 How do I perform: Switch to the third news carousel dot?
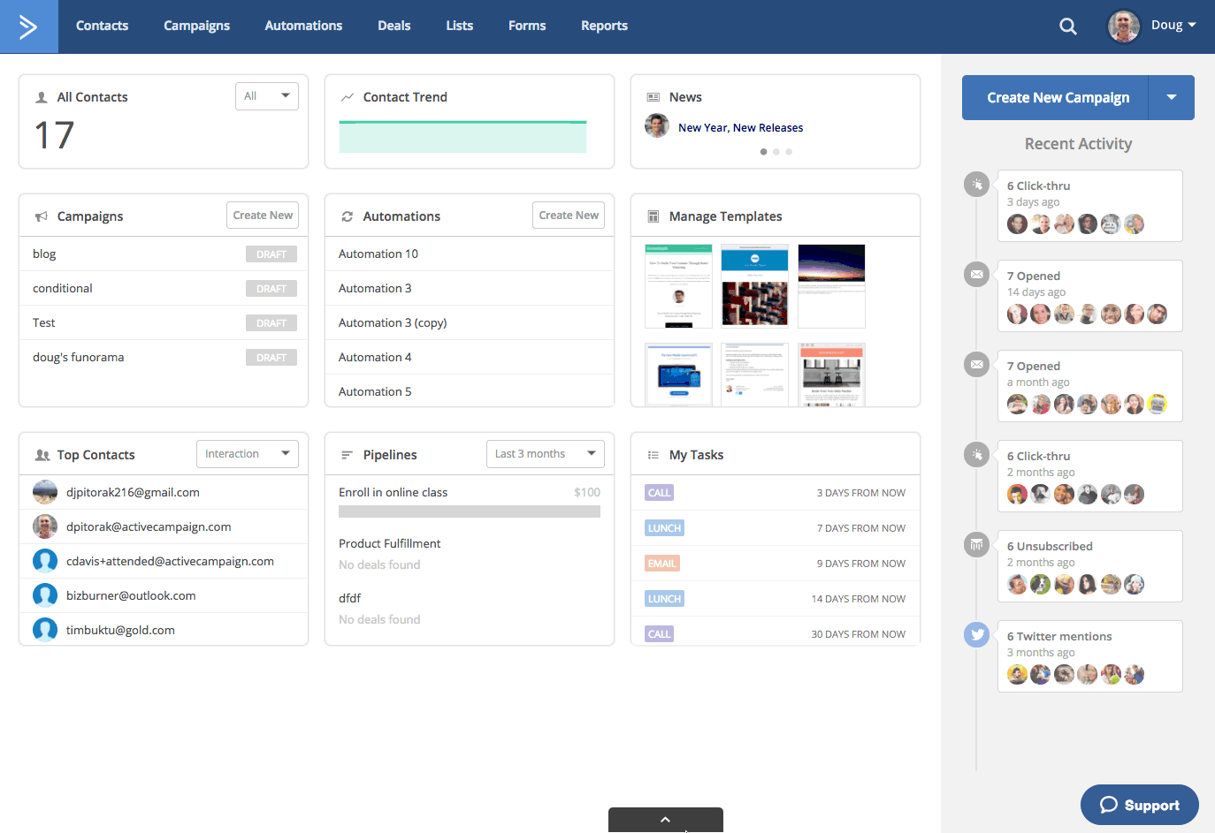click(x=789, y=152)
